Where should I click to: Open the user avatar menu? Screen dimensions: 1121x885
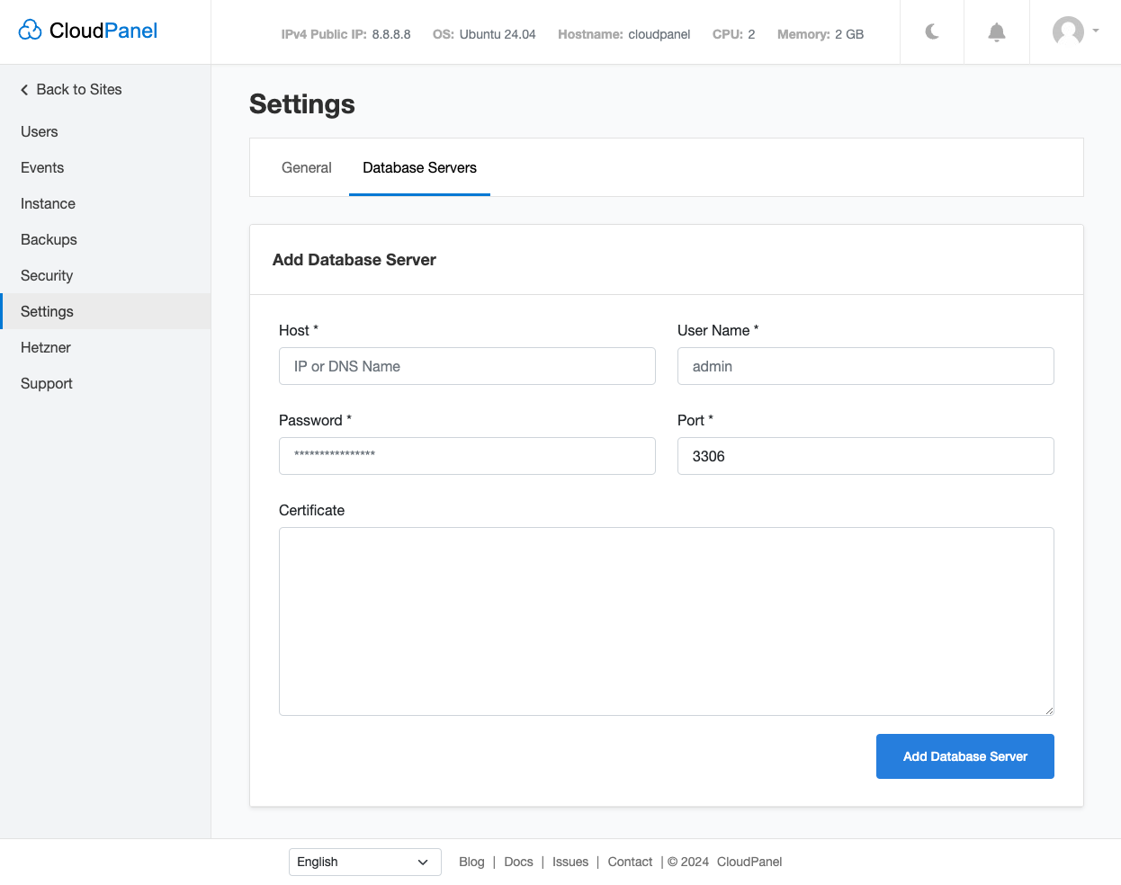click(x=1068, y=31)
